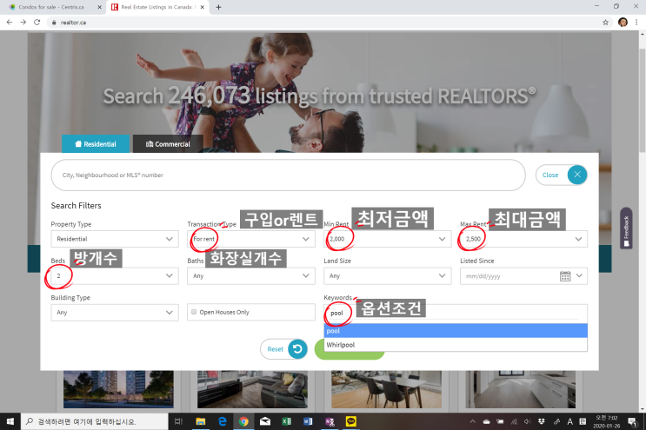Open Microsoft Edge from the taskbar
646x430 pixels.
coord(223,421)
